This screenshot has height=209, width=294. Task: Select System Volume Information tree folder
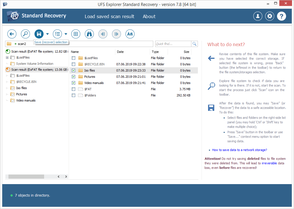pyautogui.click(x=34, y=64)
